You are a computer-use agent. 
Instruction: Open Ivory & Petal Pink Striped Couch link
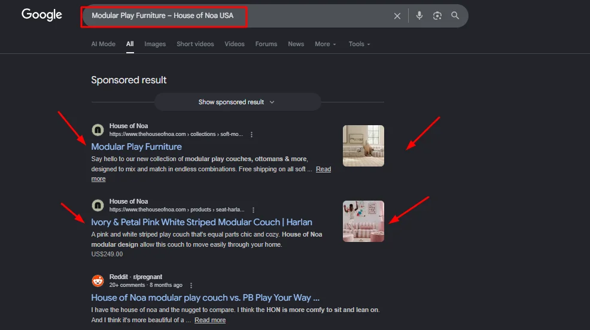click(202, 222)
